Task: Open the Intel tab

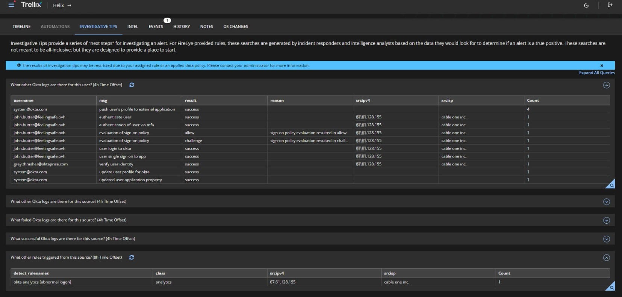Action: 133,27
